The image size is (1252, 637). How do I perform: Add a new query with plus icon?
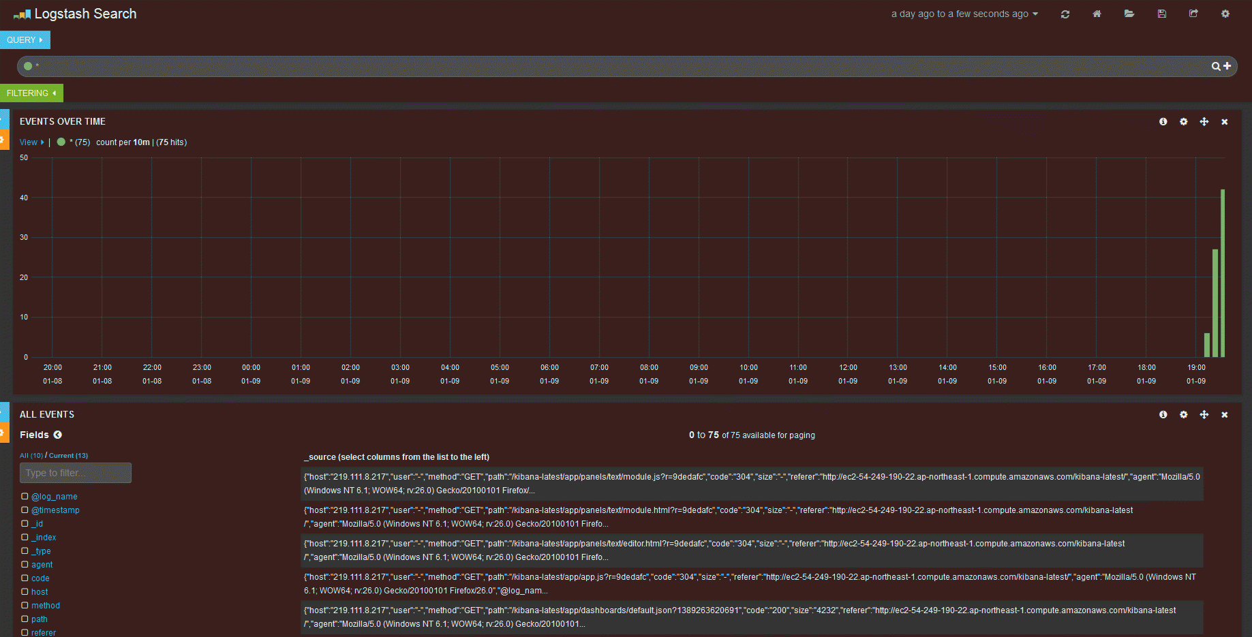[1227, 66]
